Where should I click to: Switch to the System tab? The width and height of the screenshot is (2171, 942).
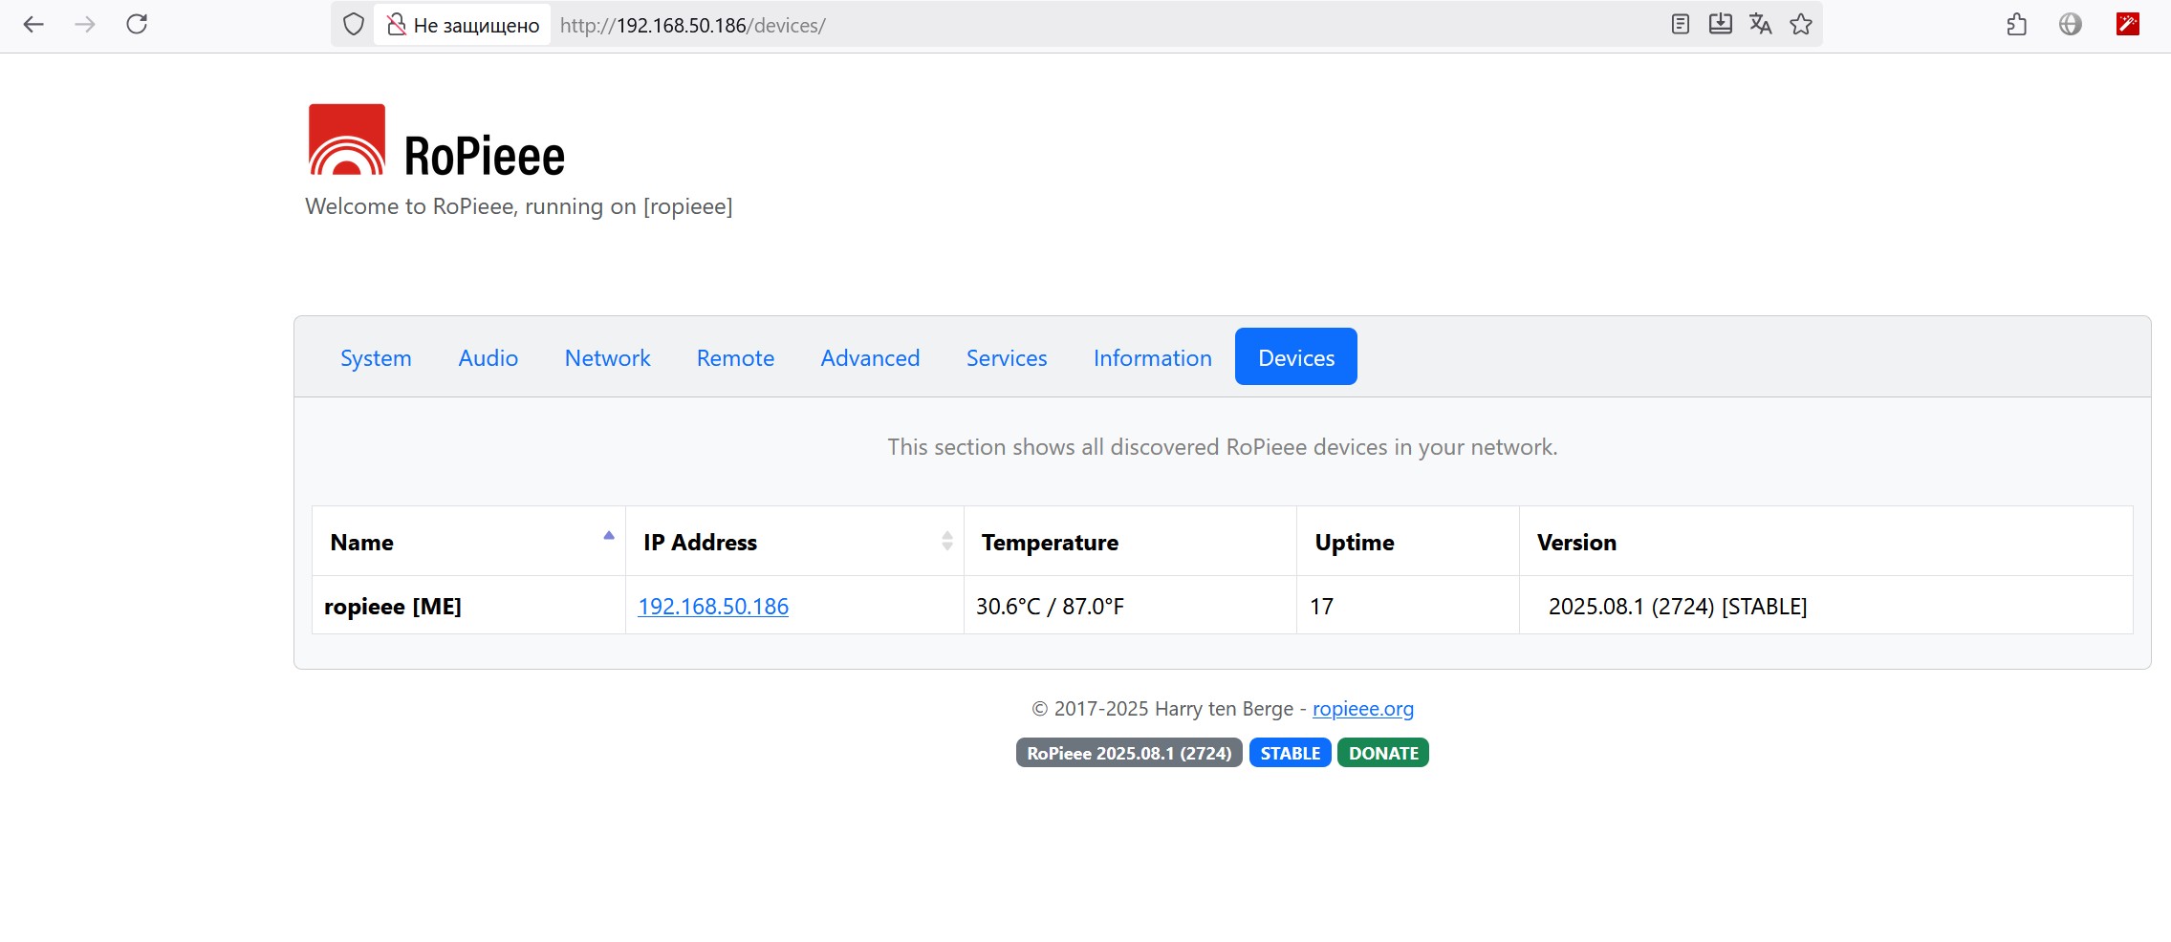(x=376, y=358)
